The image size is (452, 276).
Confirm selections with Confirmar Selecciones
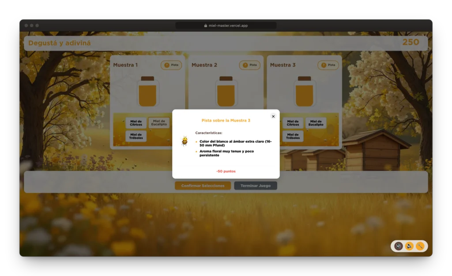[x=203, y=186]
